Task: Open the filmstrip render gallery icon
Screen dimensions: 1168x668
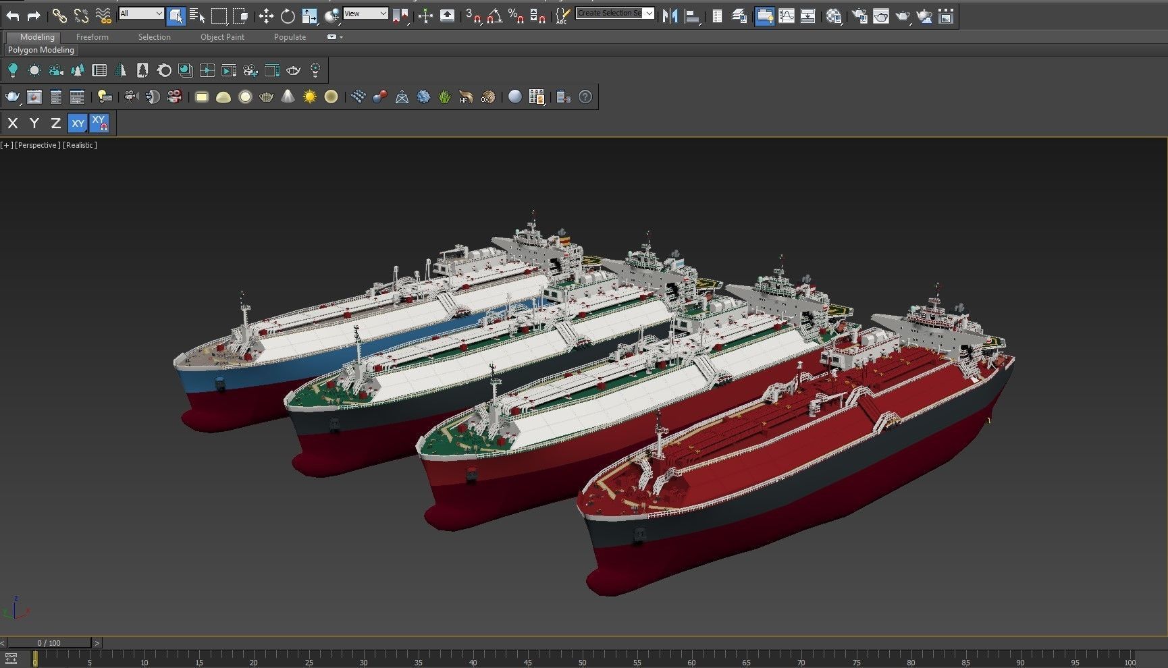Action: (946, 16)
